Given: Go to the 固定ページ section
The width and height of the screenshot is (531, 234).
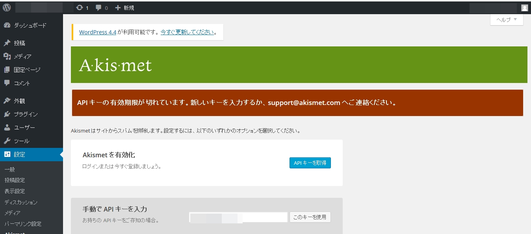Looking at the screenshot, I should tap(32, 70).
